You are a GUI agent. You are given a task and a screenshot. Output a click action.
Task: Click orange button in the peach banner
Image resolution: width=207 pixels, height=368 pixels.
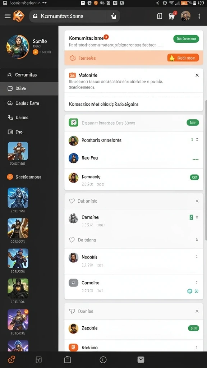183,58
